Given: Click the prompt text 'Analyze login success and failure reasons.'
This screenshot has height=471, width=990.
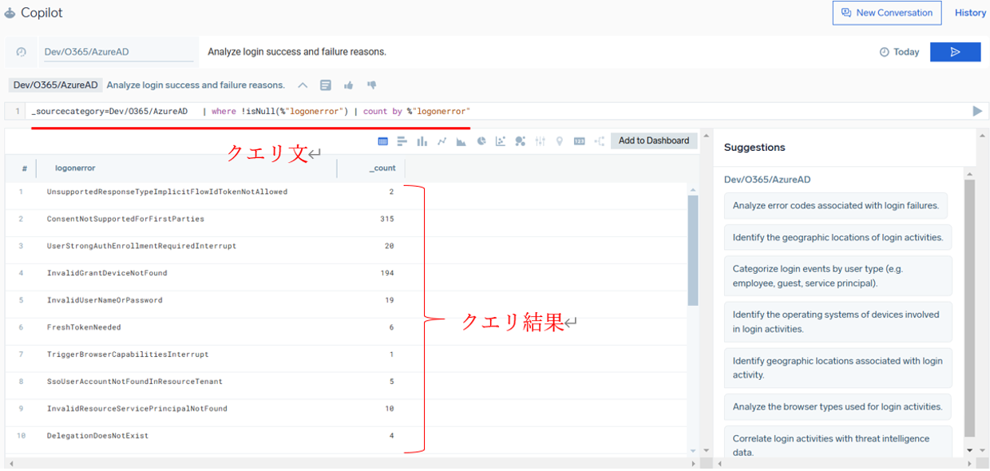Looking at the screenshot, I should point(297,52).
